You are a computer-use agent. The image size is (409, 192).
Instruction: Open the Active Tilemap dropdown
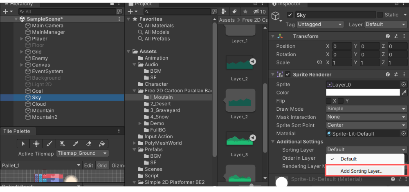pyautogui.click(x=82, y=154)
